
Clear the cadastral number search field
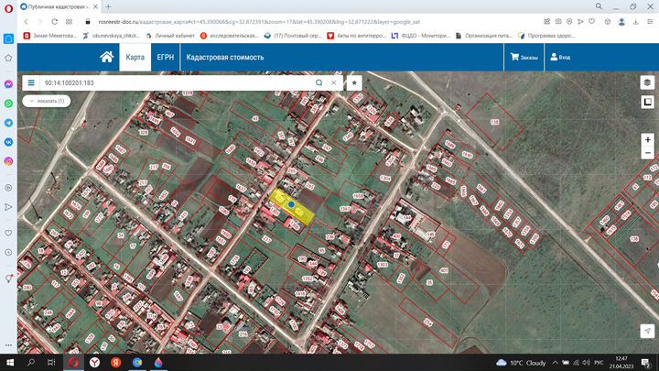coord(333,82)
